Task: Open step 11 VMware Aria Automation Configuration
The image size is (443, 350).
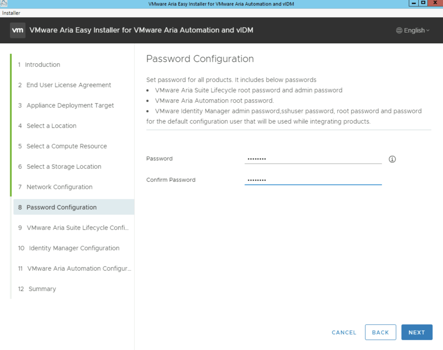Action: pos(75,268)
